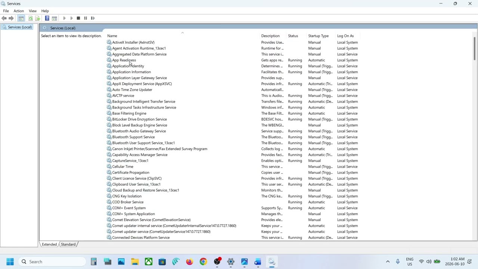Sort by the Startup Type column header
478x269 pixels.
coord(321,36)
